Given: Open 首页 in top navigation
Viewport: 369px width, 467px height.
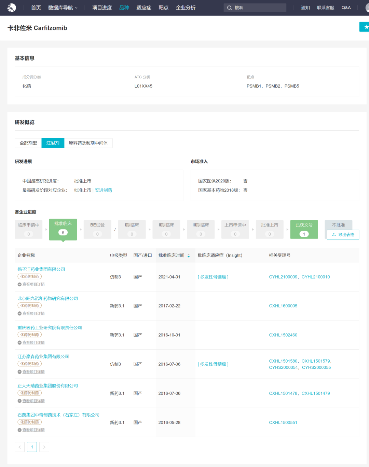Looking at the screenshot, I should pos(36,8).
